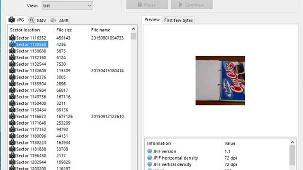Switch to the JPG file type tab
The width and height of the screenshot is (303, 170).
coord(17,20)
